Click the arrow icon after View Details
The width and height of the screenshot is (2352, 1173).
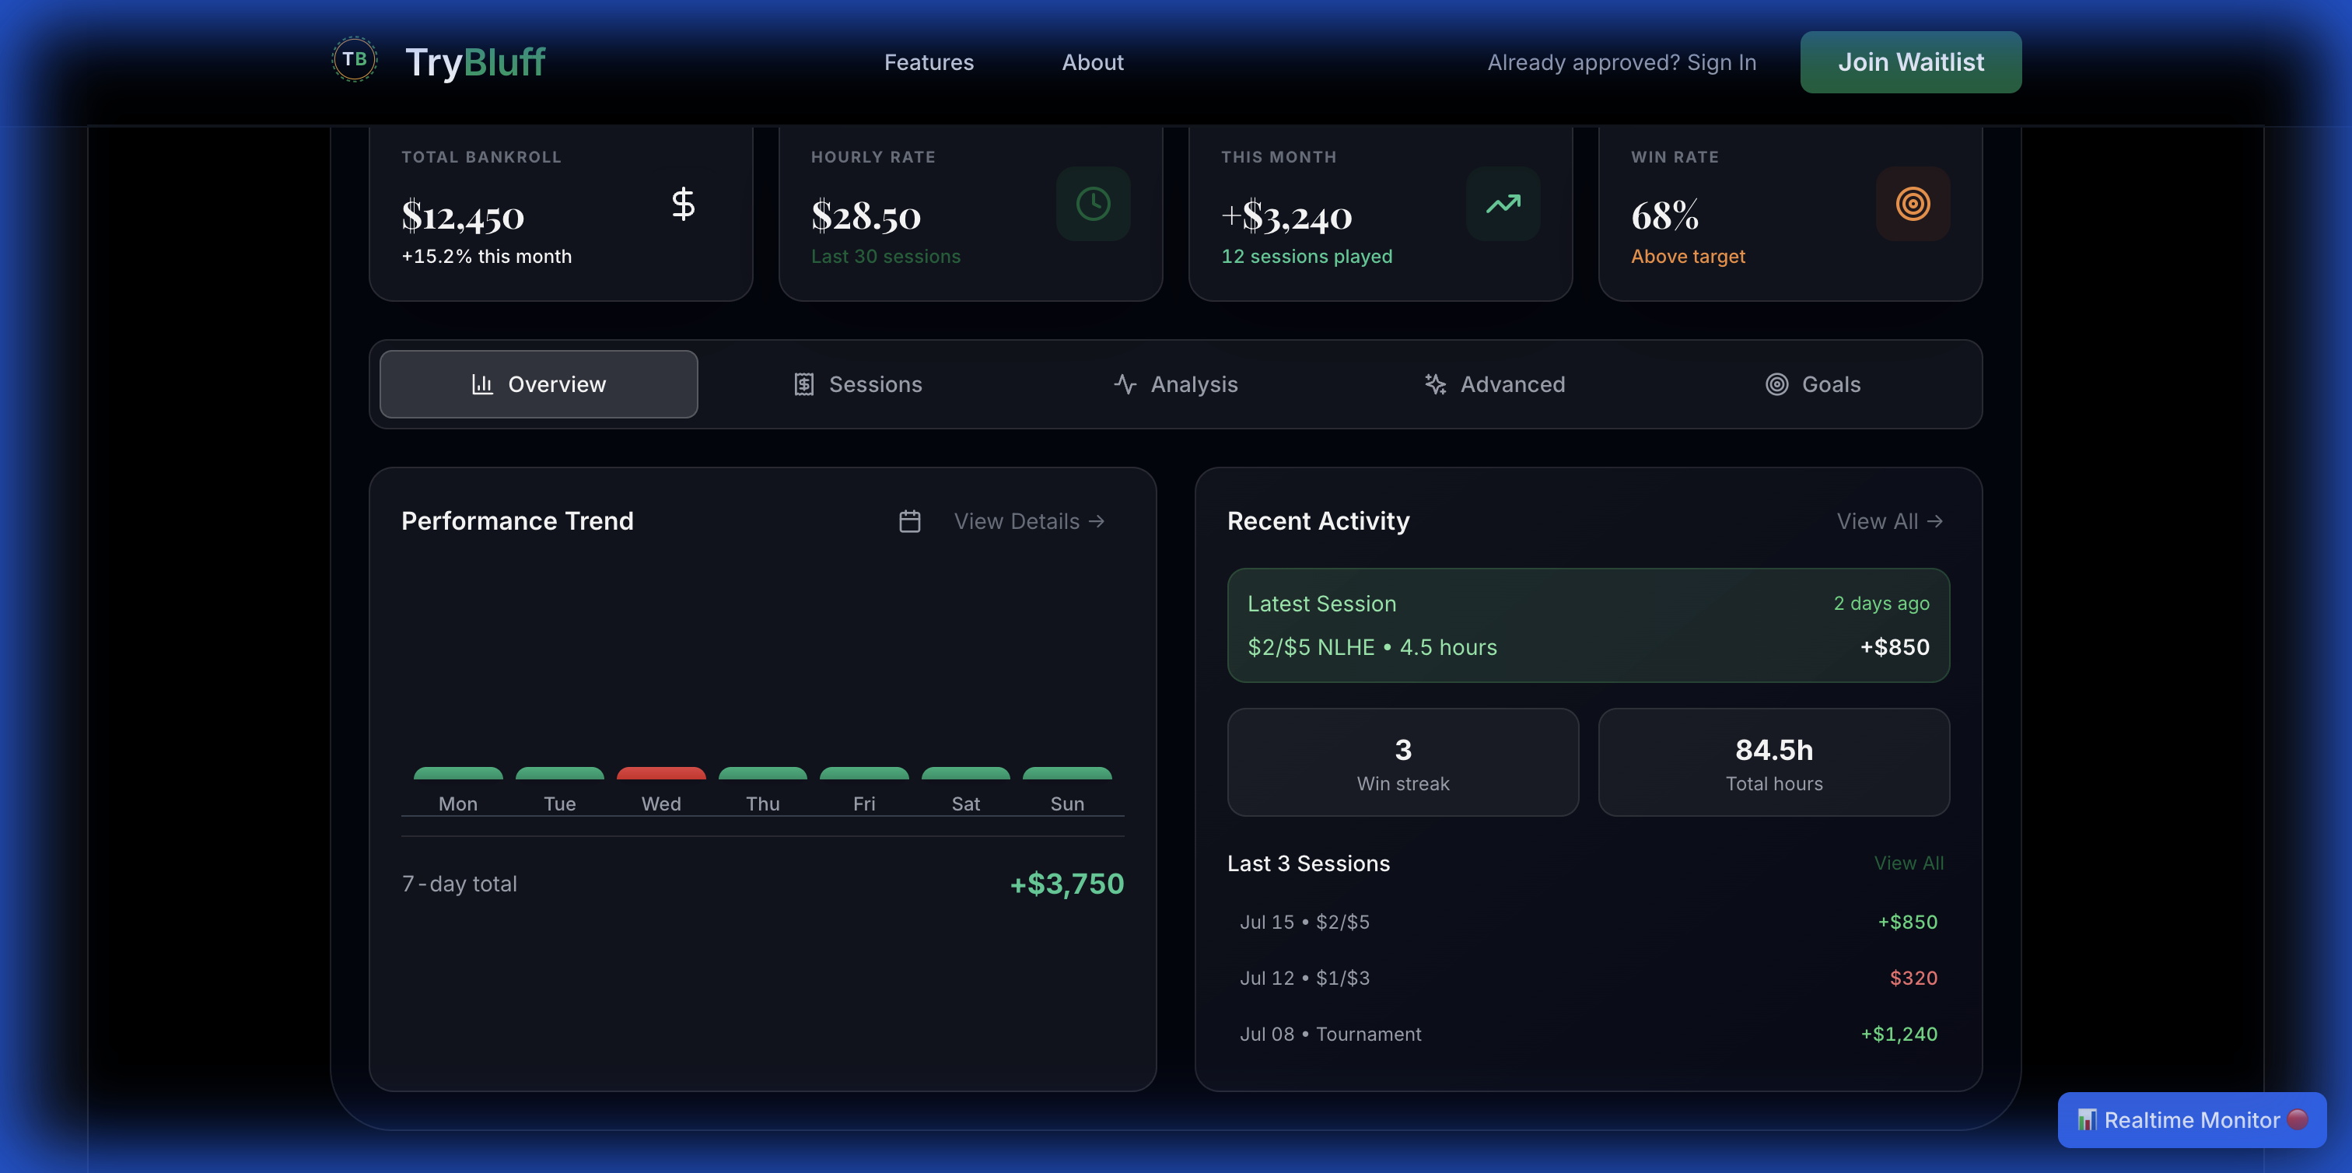(1097, 521)
